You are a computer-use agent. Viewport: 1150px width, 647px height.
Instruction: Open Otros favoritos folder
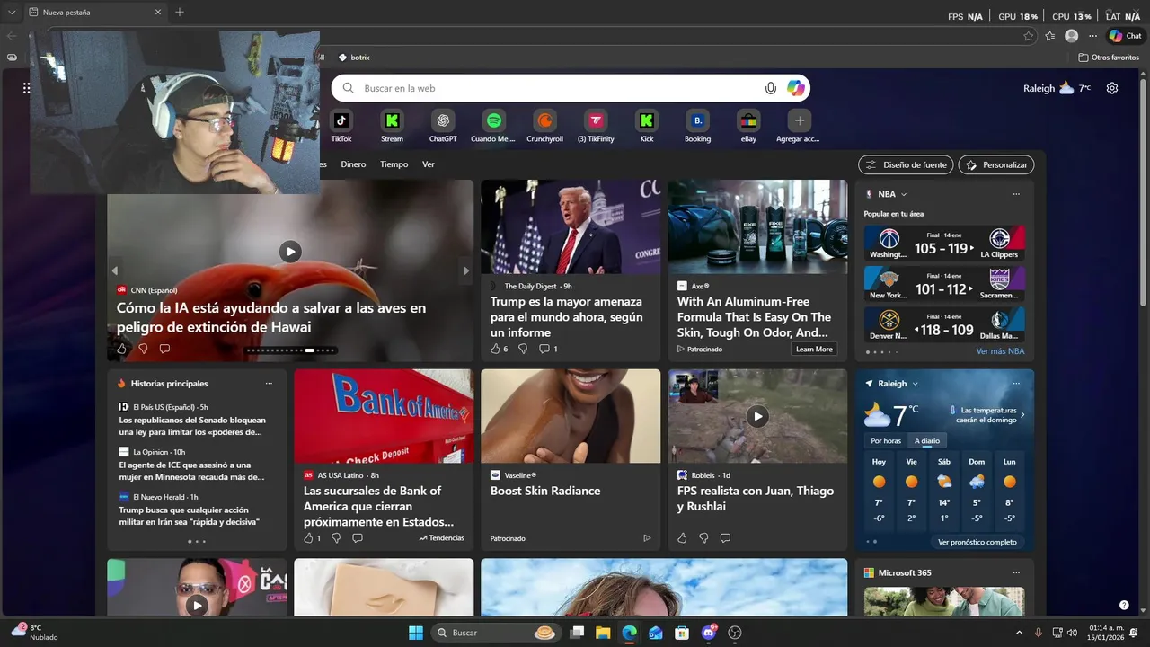[1109, 58]
